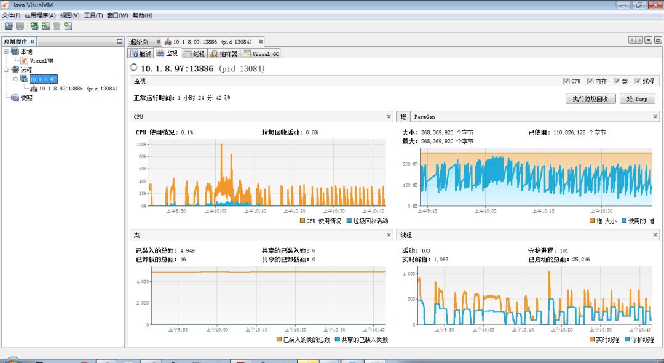Toggle the 线程 checkbox
The image size is (664, 363).
(638, 81)
